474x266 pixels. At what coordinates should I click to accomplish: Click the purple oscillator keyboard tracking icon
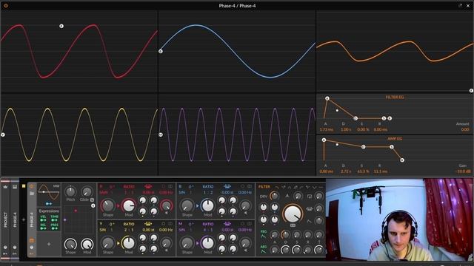pyautogui.click(x=227, y=224)
